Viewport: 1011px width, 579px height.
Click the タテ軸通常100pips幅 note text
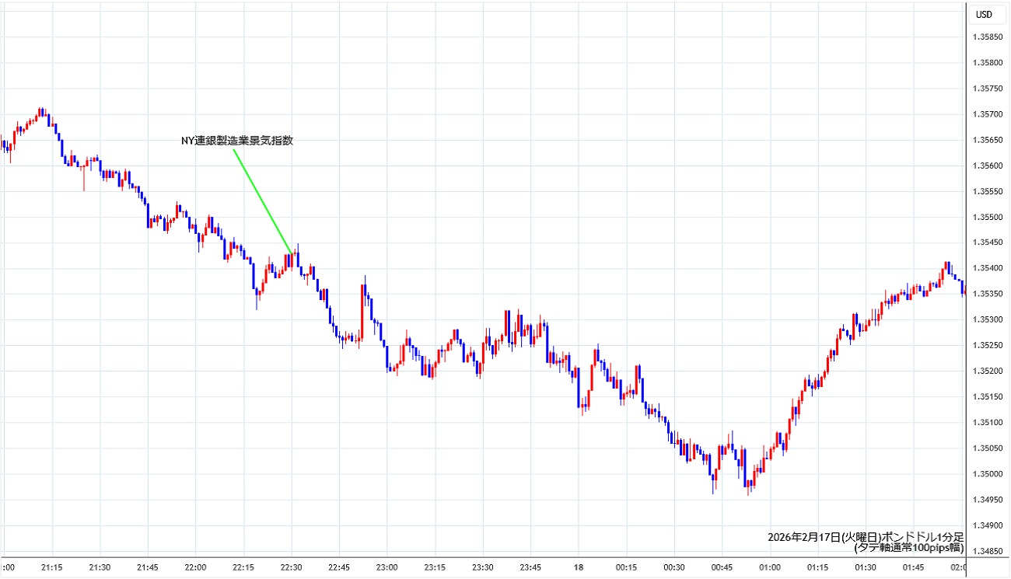pyautogui.click(x=908, y=548)
